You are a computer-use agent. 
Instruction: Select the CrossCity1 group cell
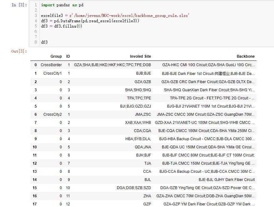(x=52, y=73)
